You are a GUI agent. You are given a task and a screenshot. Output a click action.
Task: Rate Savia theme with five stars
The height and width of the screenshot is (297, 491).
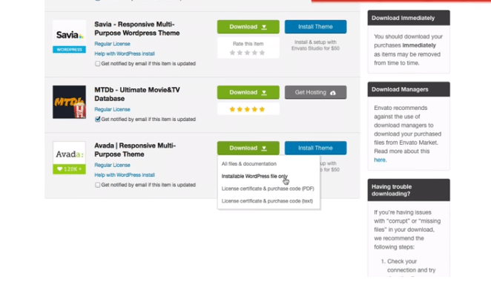coord(262,53)
